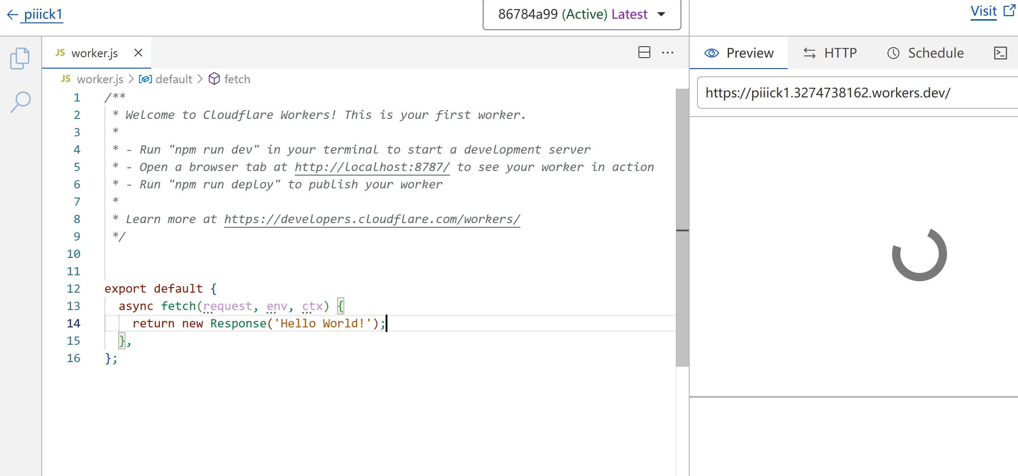Open the developers.cloudflare.com/workers link in code
1018x476 pixels.
tap(372, 219)
